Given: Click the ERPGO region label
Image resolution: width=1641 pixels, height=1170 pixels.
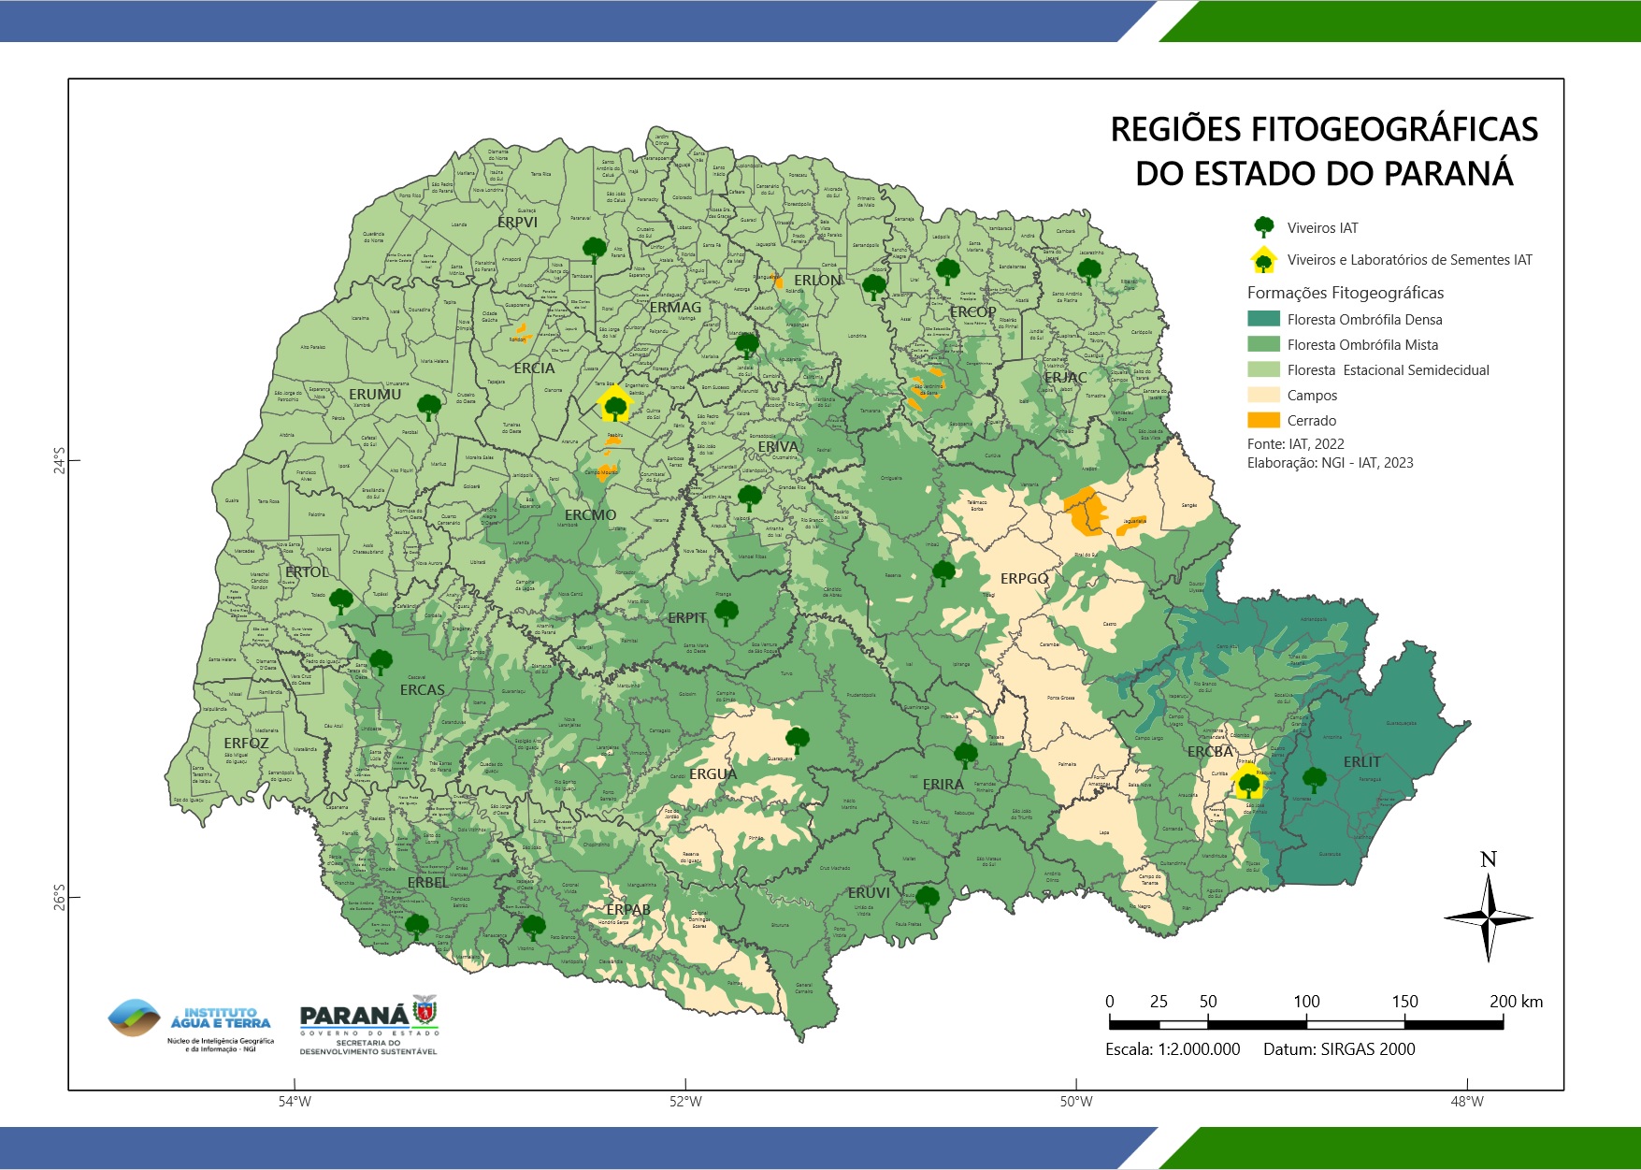Looking at the screenshot, I should [x=1025, y=579].
